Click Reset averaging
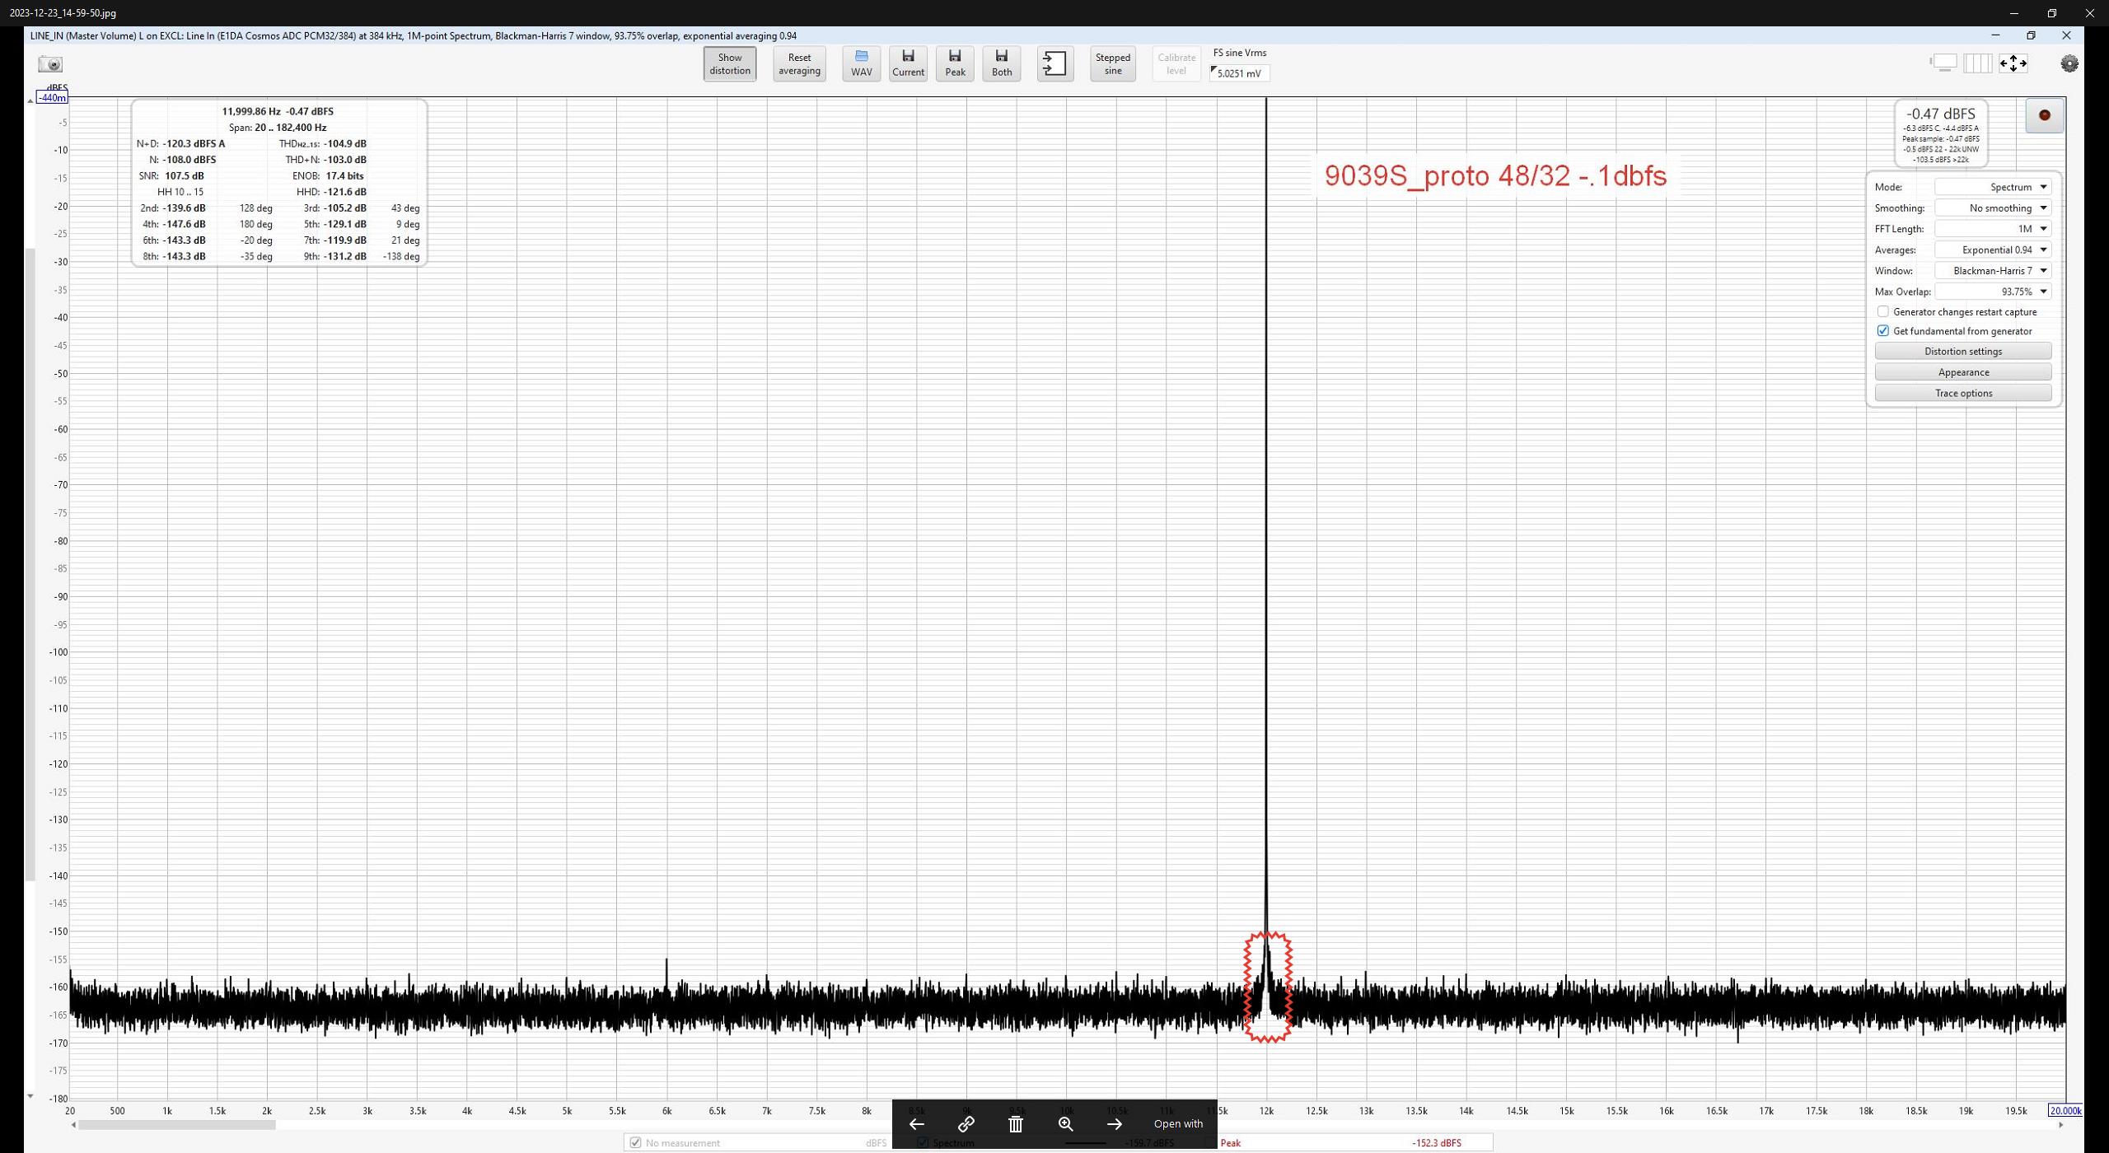 pyautogui.click(x=799, y=64)
